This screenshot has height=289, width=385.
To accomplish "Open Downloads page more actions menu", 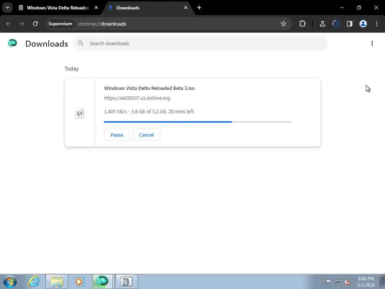I will tap(372, 44).
